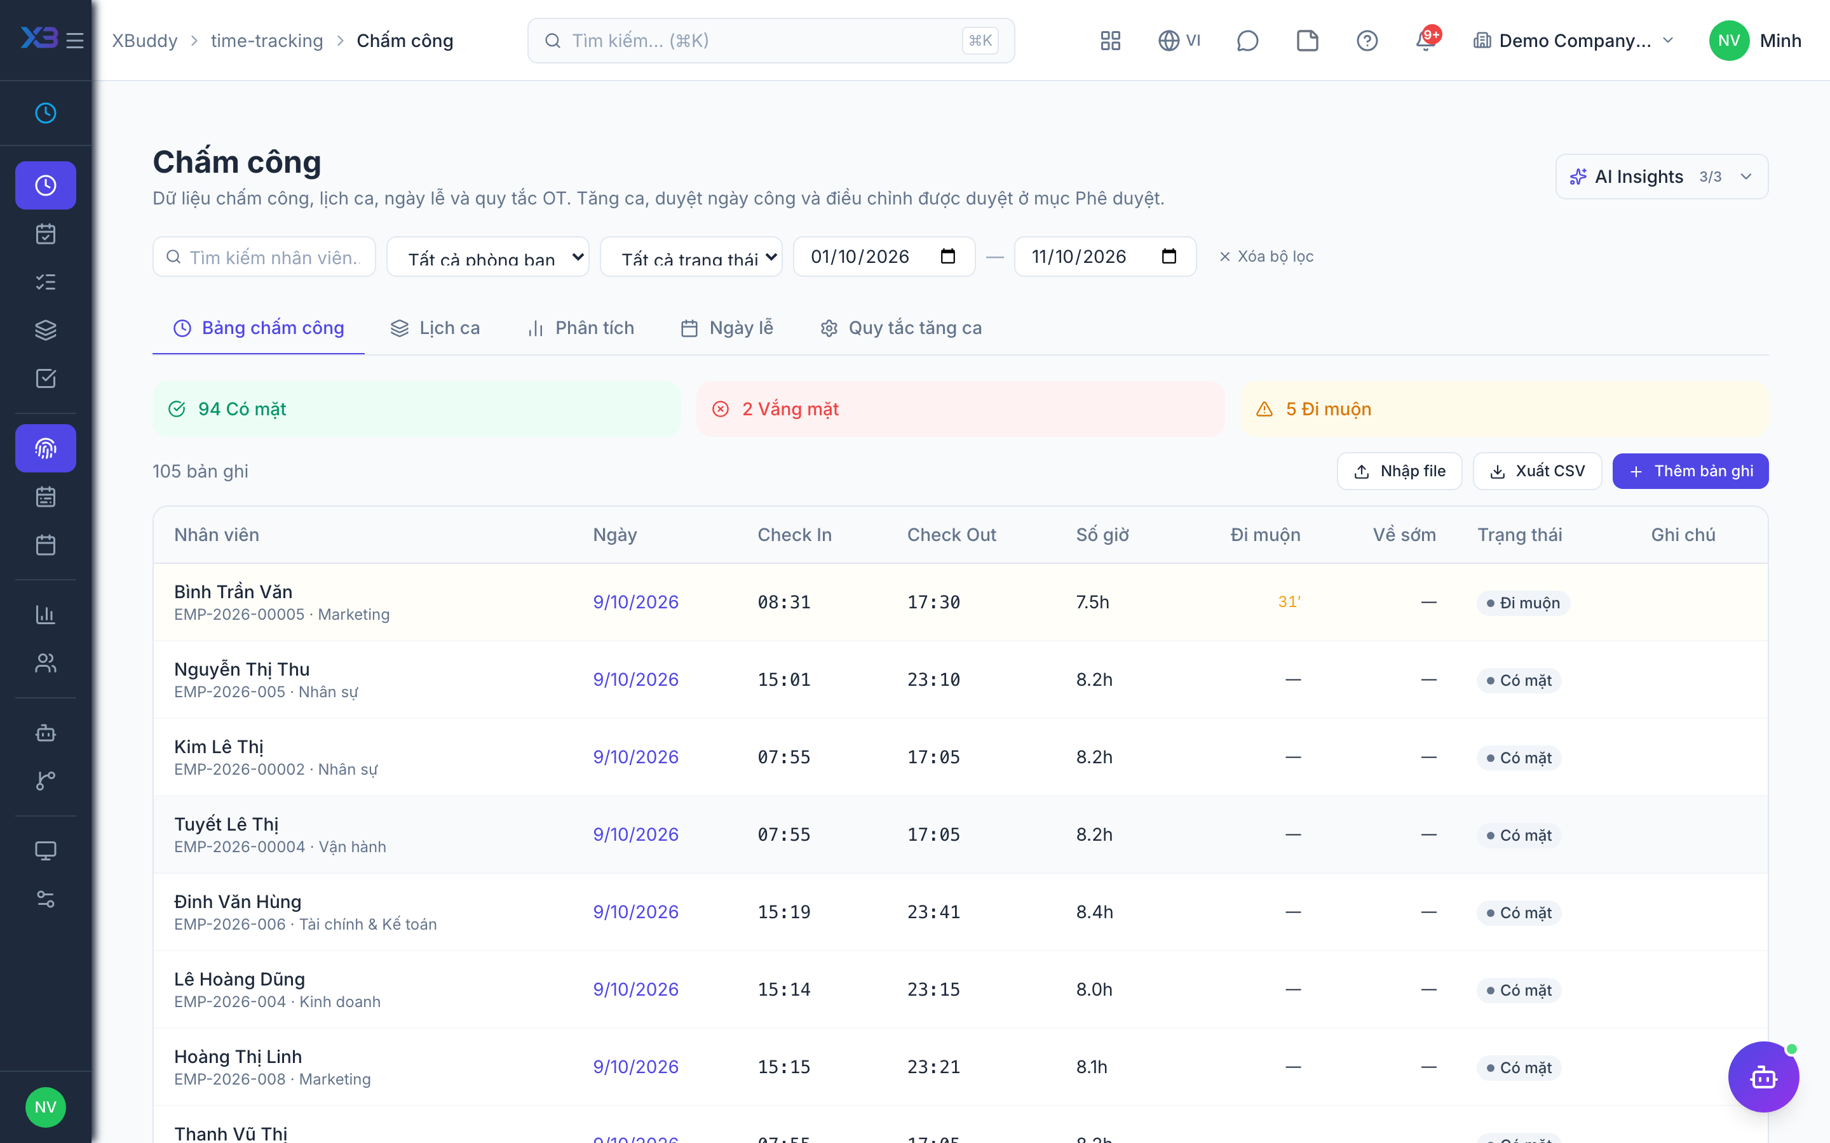
Task: Focus the global Tìm kiếm search box
Action: point(771,41)
